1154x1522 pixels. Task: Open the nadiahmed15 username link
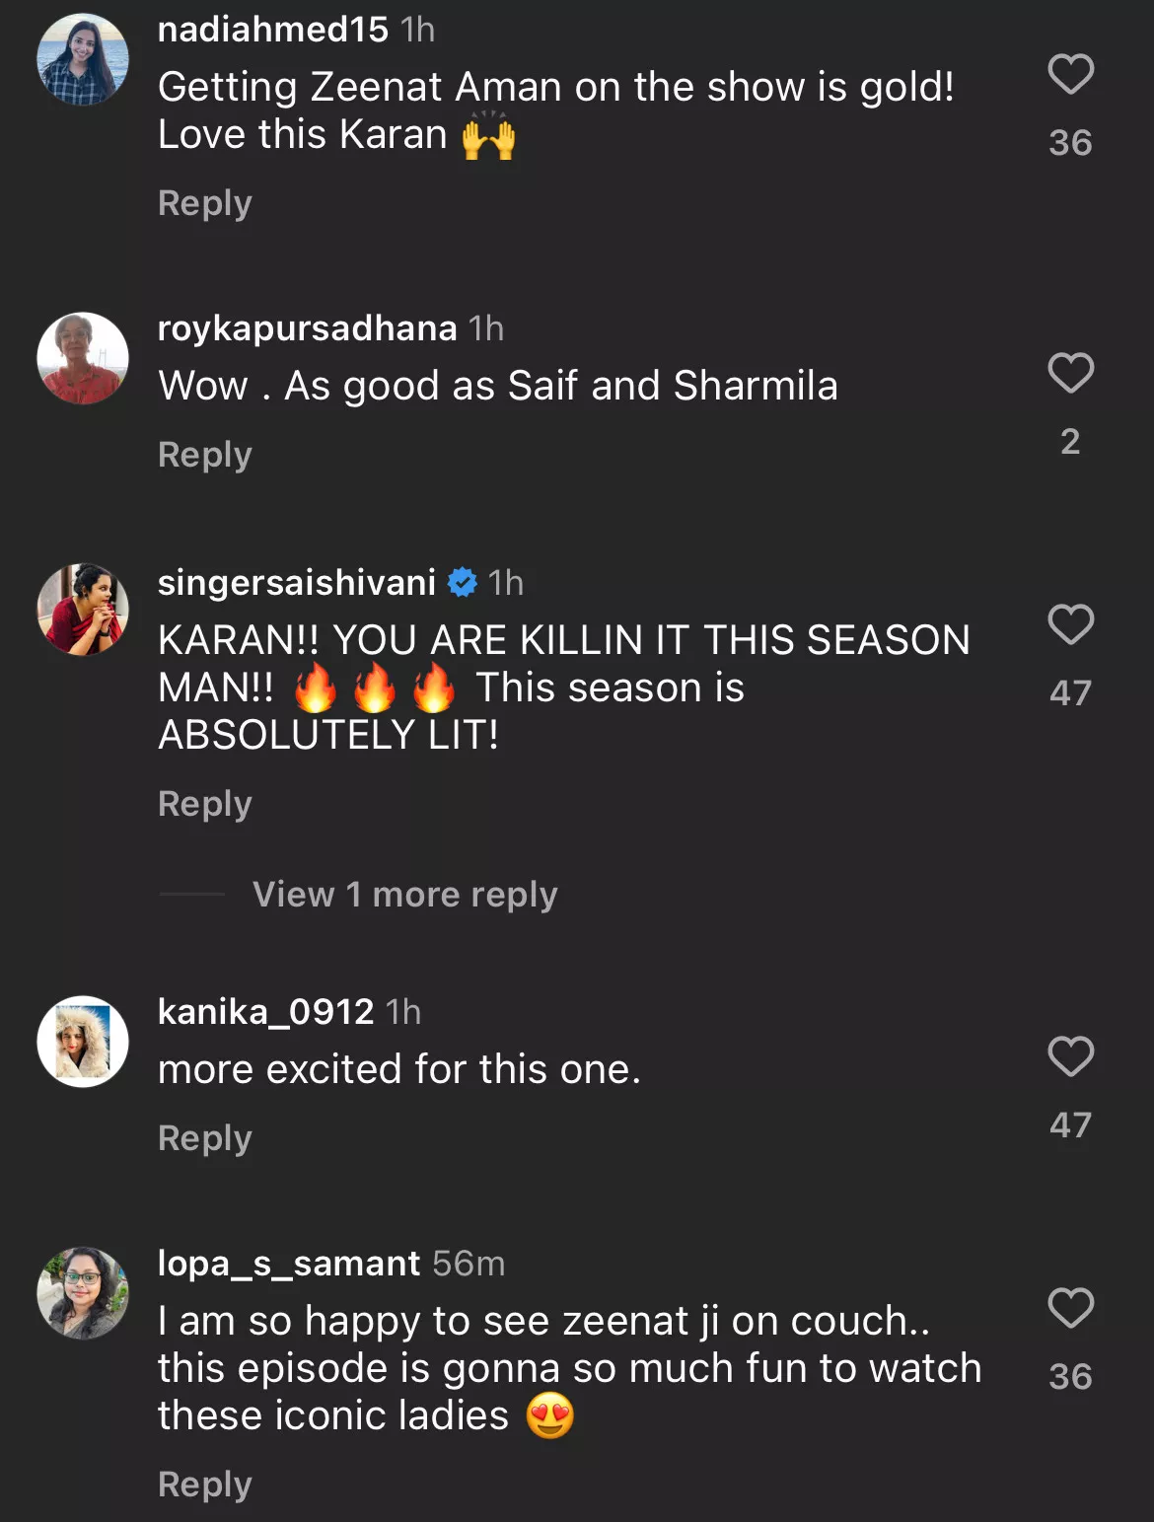273,30
